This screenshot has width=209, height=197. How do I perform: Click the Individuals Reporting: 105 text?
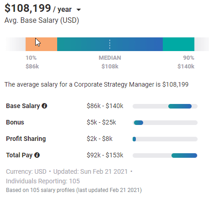43,181
